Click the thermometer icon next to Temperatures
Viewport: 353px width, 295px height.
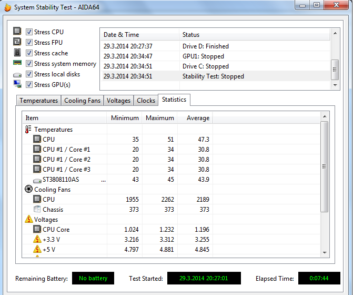[28, 130]
